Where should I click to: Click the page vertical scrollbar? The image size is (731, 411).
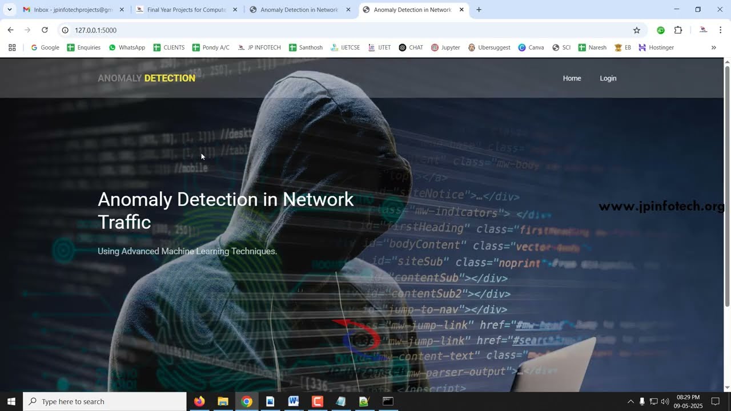727,186
